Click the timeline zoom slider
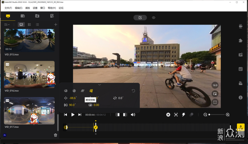 (x=216, y=115)
